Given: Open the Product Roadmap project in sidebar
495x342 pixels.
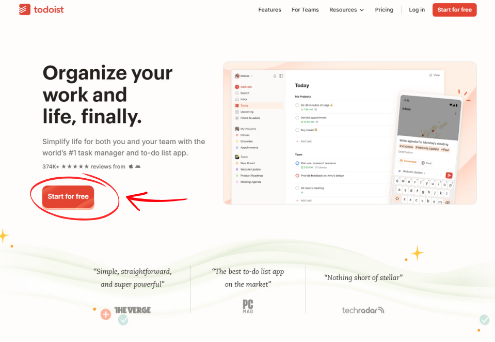Looking at the screenshot, I should click(249, 176).
